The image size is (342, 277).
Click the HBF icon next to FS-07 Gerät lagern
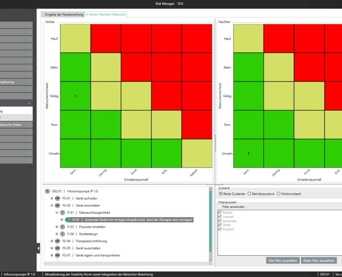[x=57, y=255]
